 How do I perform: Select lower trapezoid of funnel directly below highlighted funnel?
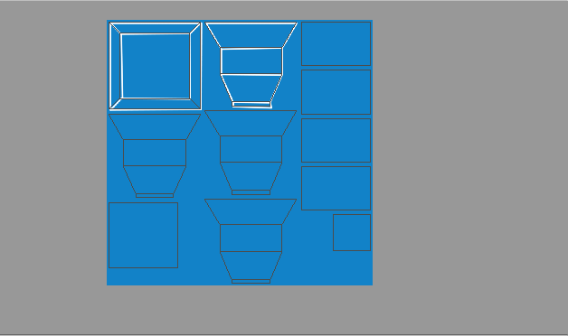click(251, 176)
